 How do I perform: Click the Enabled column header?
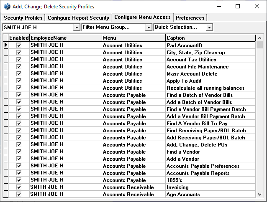19,38
